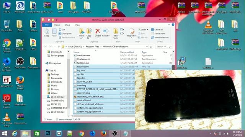Open the File tab
This screenshot has height=137, width=245.
click(47, 25)
